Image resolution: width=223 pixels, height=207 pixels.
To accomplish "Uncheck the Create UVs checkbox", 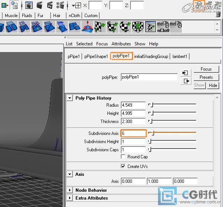I will point(123,166).
